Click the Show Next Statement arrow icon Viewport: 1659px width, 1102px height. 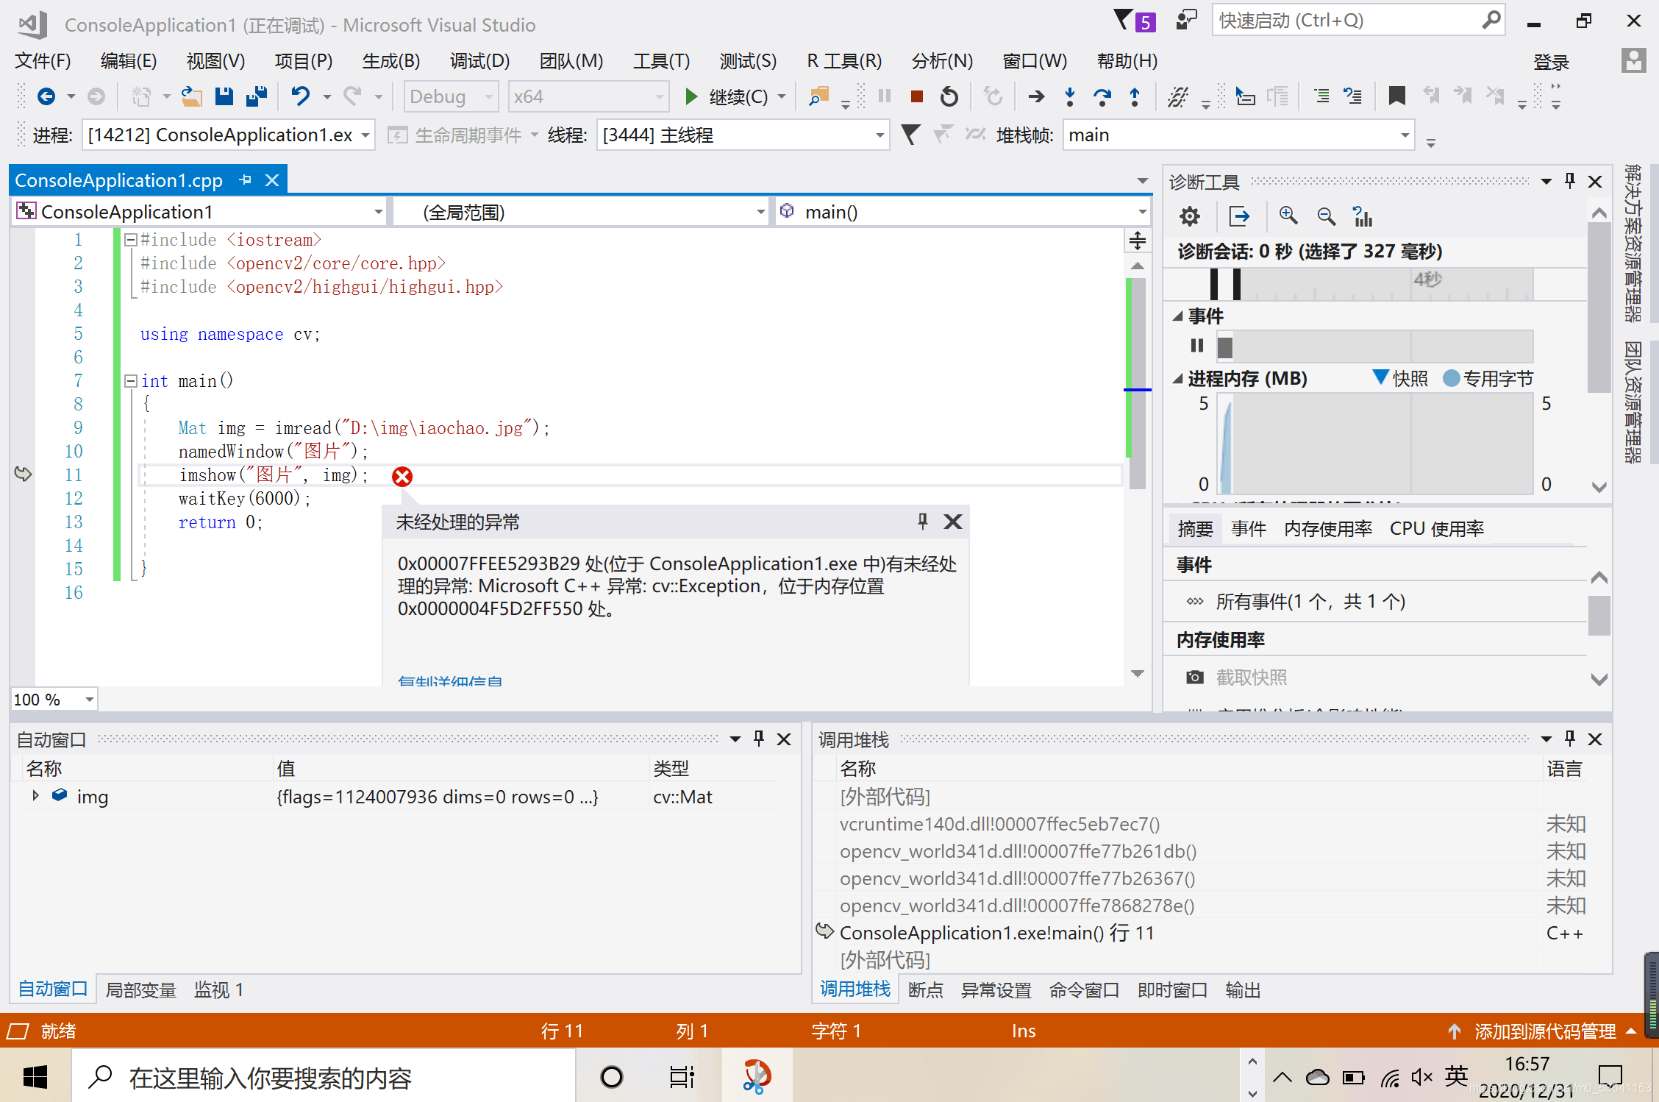1036,96
